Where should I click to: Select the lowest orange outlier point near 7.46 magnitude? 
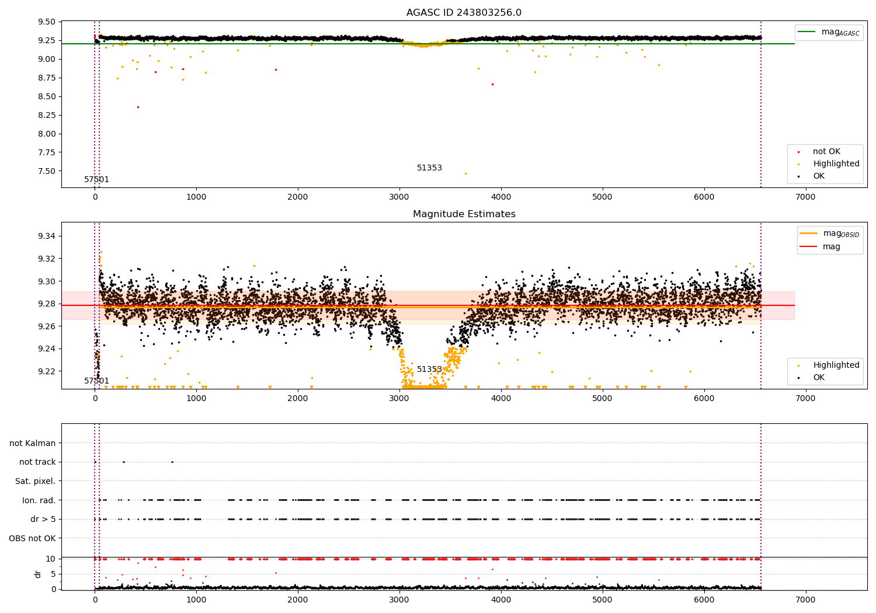465,173
